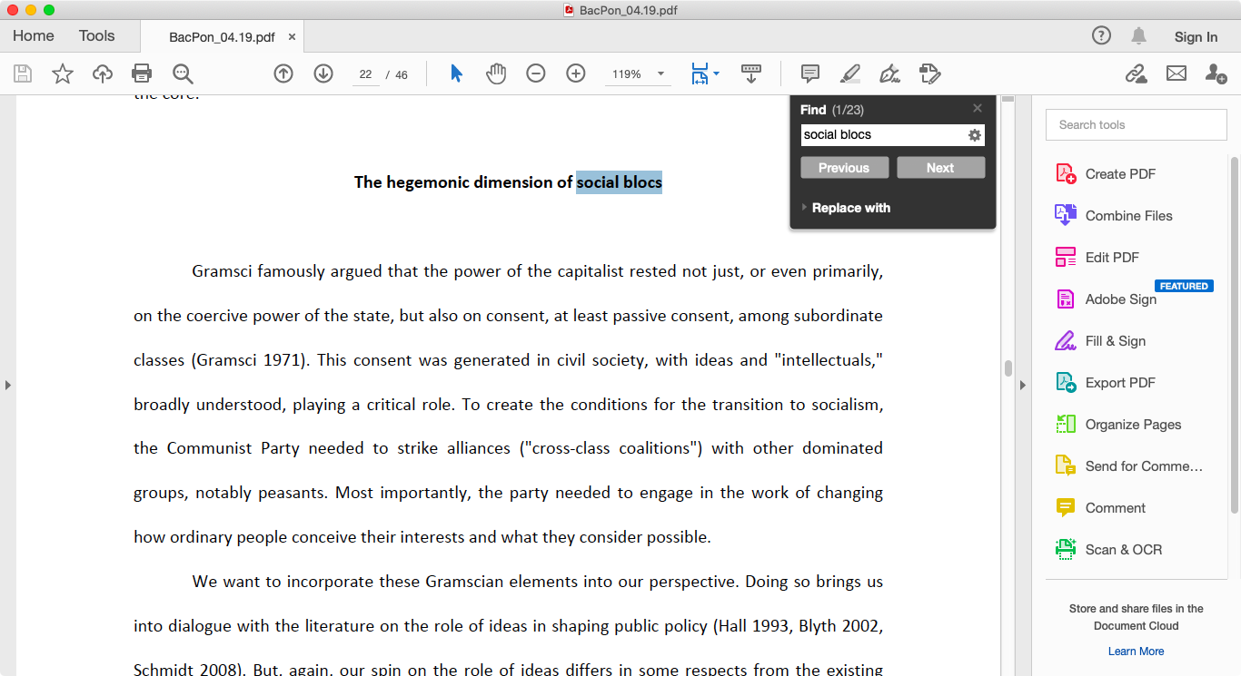Print the document with printer icon
This screenshot has height=676, width=1241.
point(142,73)
